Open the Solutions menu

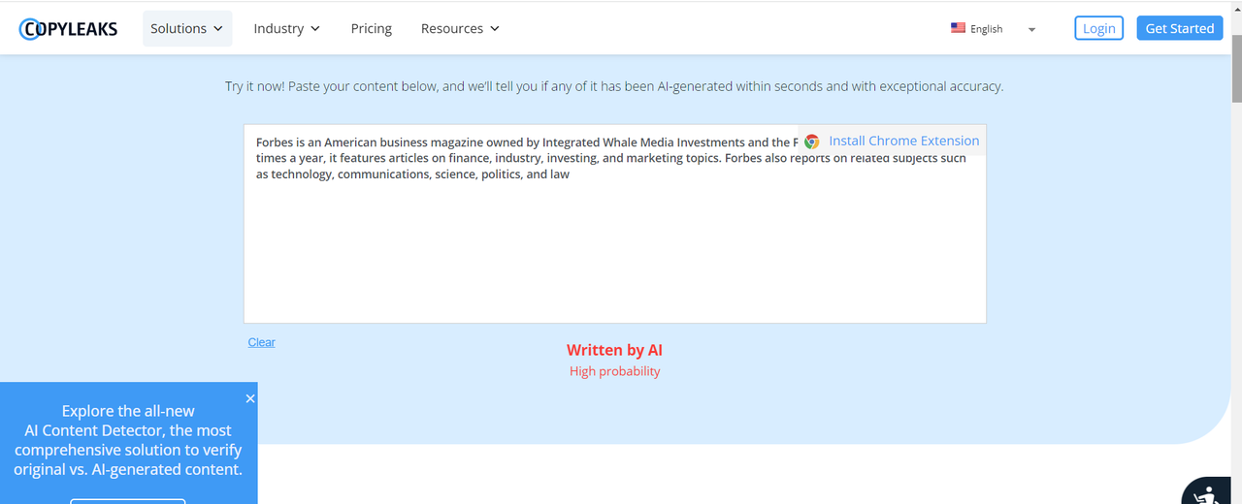(187, 28)
